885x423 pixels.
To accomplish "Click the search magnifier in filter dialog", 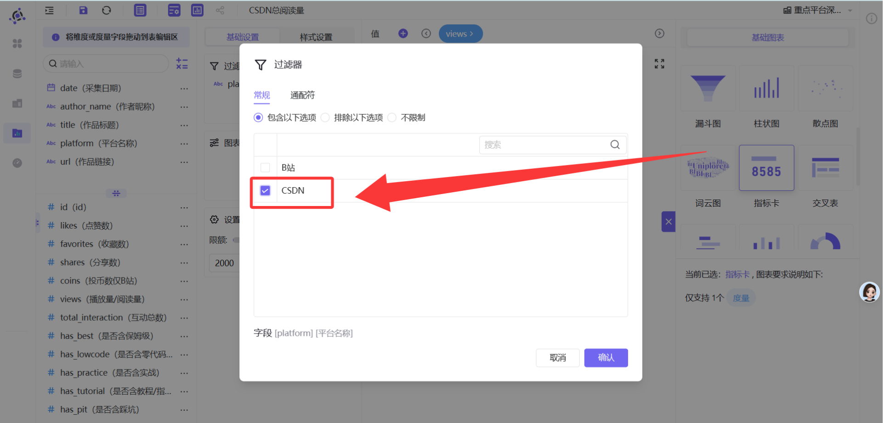I will click(x=615, y=145).
